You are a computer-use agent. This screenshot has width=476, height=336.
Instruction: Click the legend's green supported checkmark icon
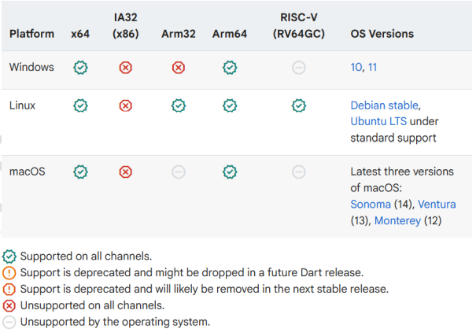pyautogui.click(x=9, y=257)
